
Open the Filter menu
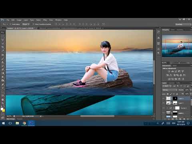tap(45, 20)
